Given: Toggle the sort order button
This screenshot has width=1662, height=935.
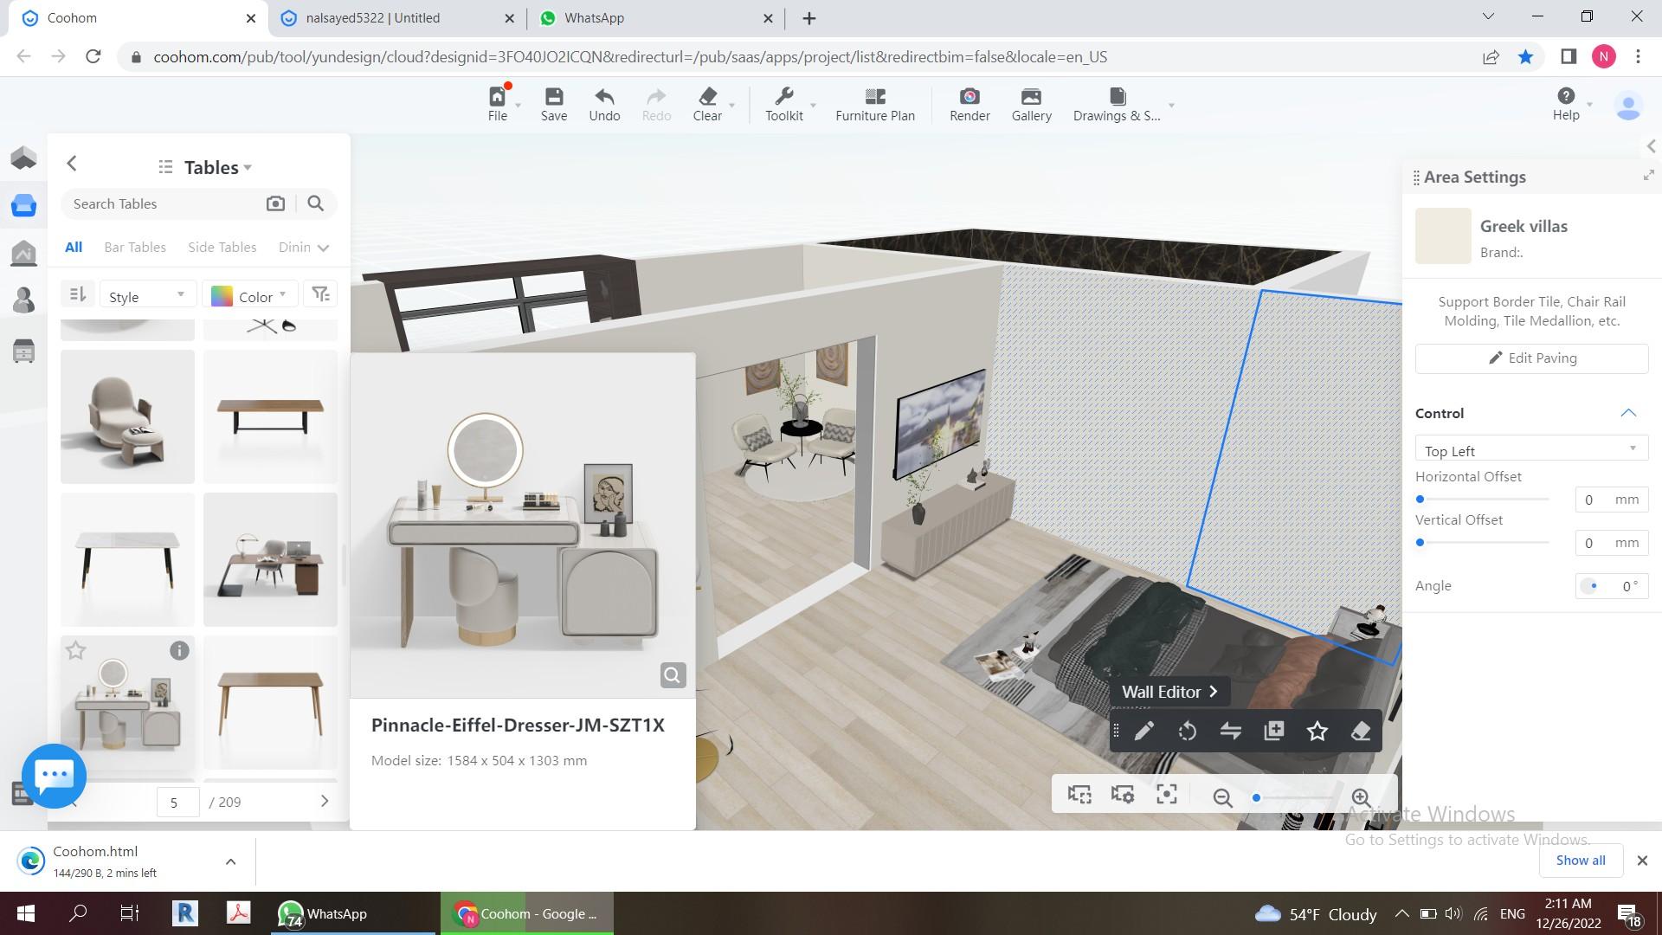Looking at the screenshot, I should coord(77,295).
